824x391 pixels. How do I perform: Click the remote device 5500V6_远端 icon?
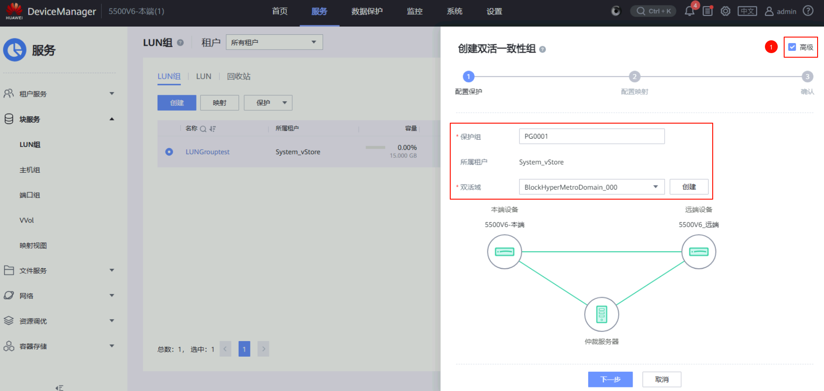(x=698, y=252)
